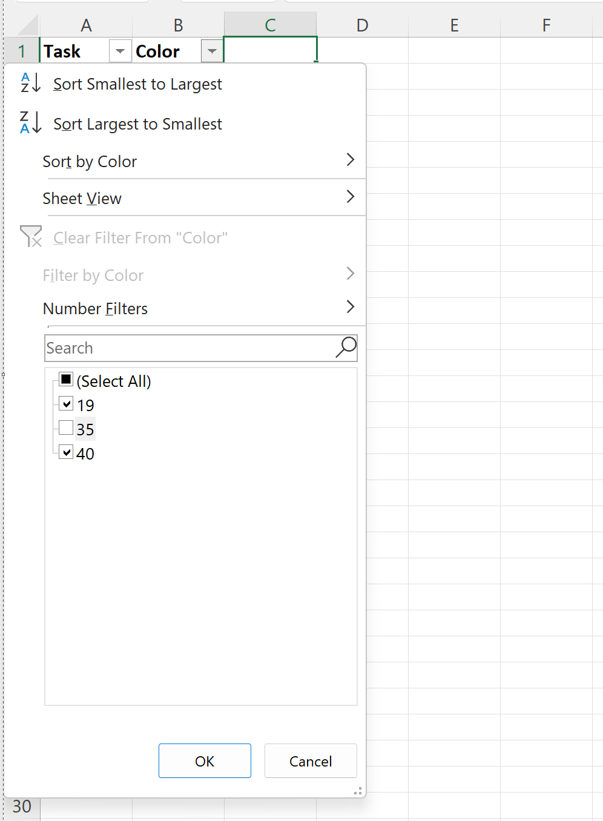Check the 35 filter value

pos(65,427)
